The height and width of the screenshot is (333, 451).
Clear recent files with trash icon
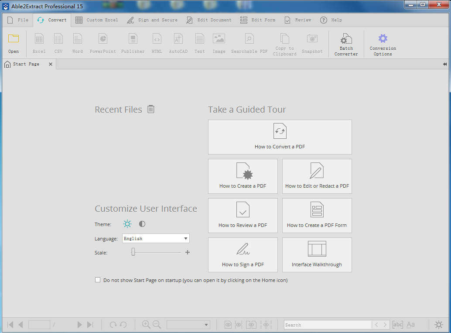[151, 109]
